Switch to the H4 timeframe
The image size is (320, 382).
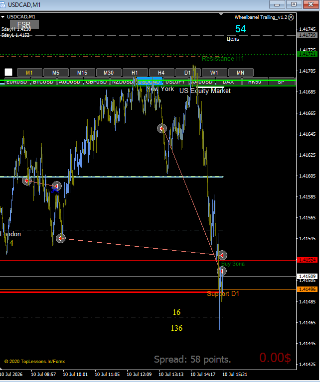click(x=161, y=72)
